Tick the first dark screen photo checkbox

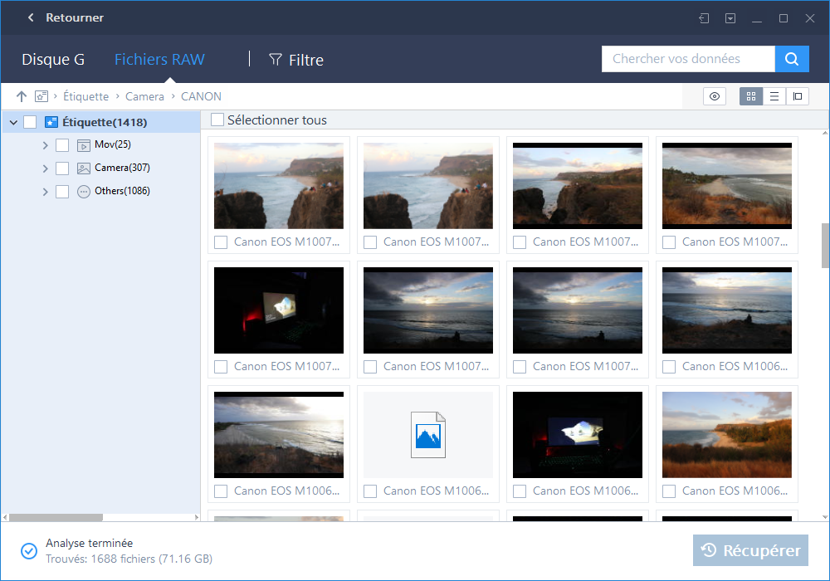[221, 367]
